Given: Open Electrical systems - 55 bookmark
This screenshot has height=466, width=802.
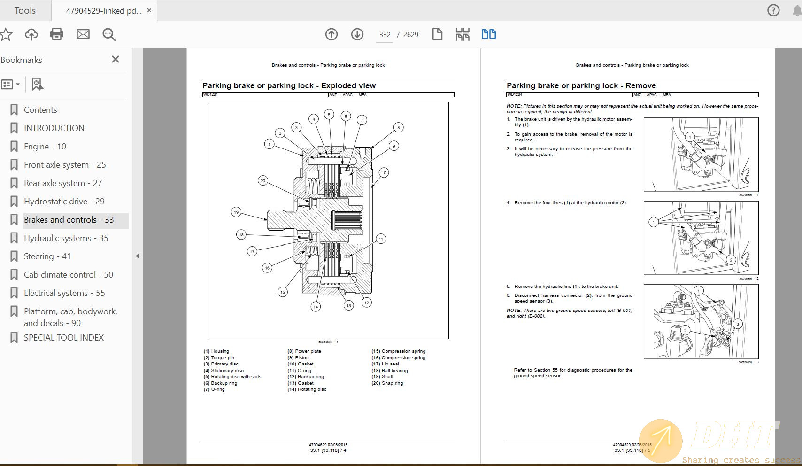Looking at the screenshot, I should click(x=64, y=293).
